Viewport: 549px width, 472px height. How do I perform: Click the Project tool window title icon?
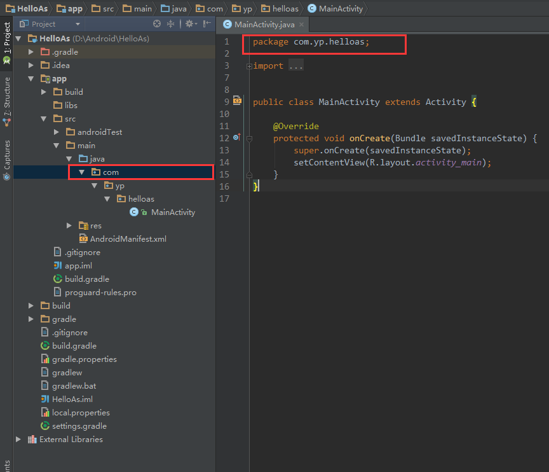click(x=24, y=24)
